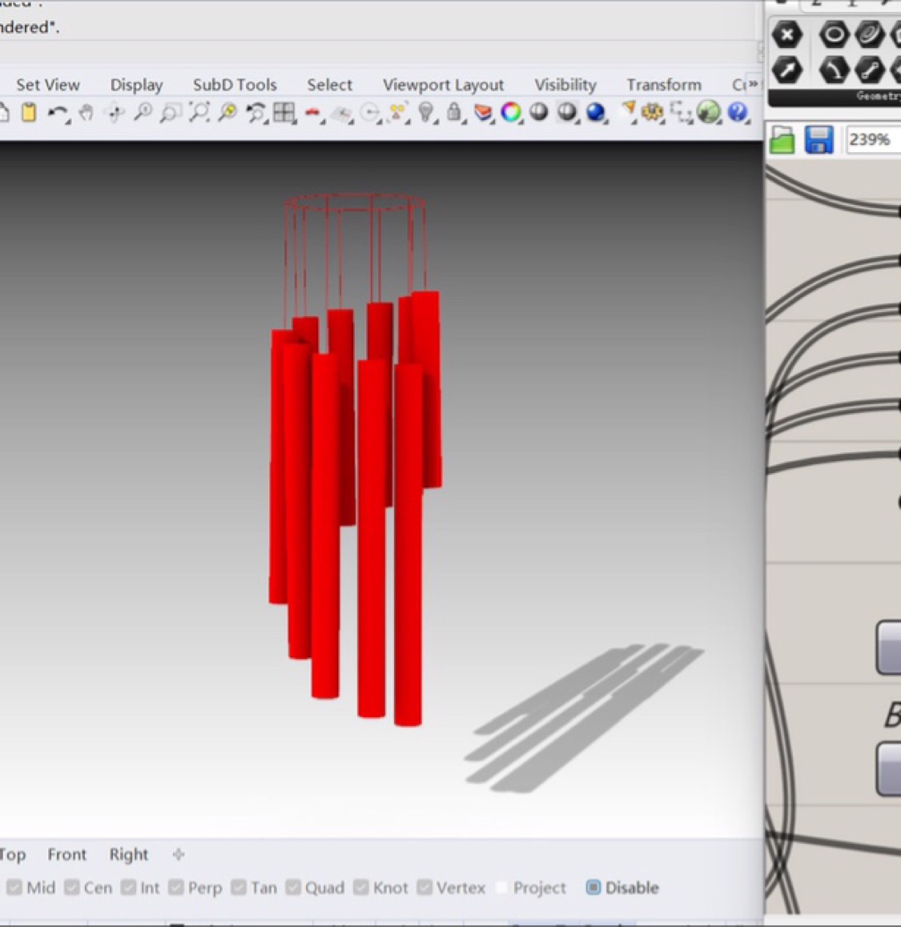The height and width of the screenshot is (927, 901).
Task: Toggle the Int osnap checkbox
Action: (x=128, y=888)
